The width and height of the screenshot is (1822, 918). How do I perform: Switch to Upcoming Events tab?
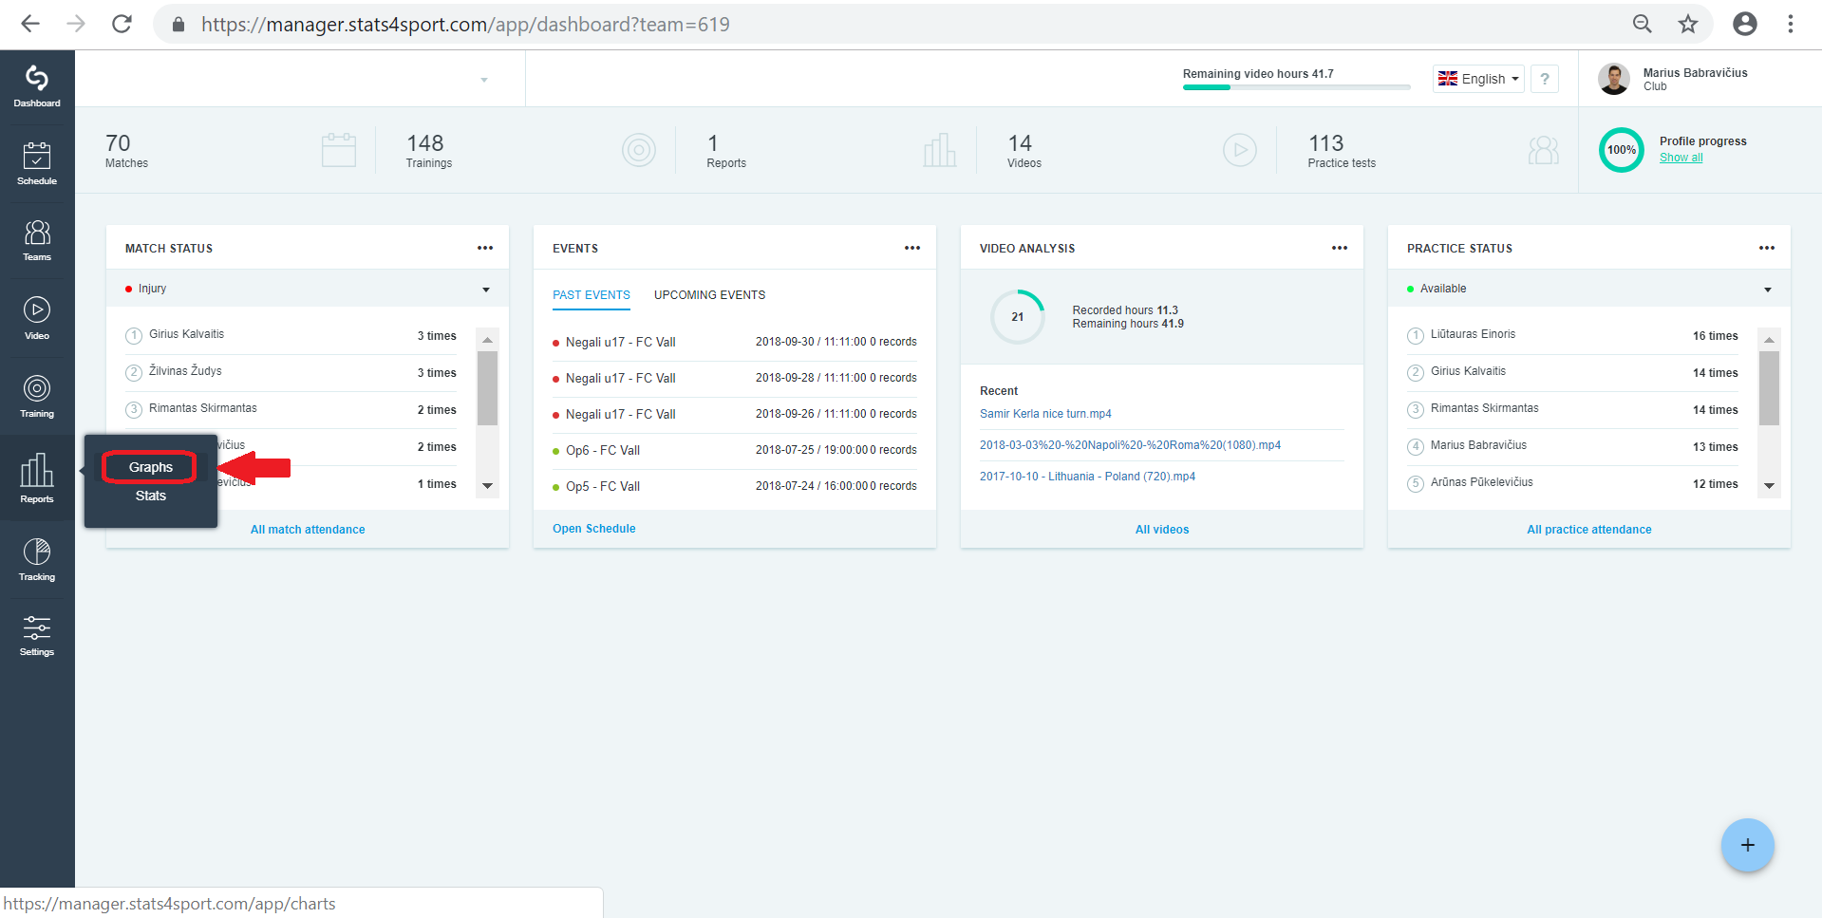[x=709, y=295]
